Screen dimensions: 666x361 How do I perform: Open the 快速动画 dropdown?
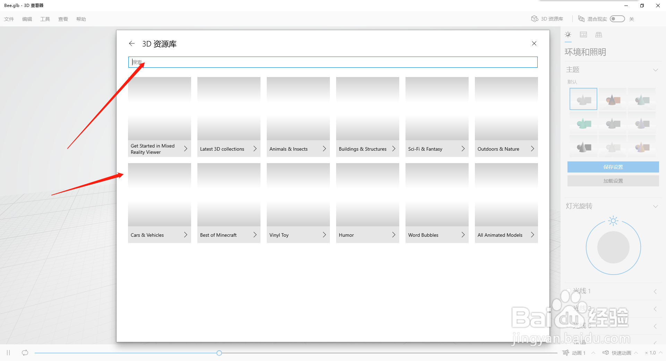621,353
